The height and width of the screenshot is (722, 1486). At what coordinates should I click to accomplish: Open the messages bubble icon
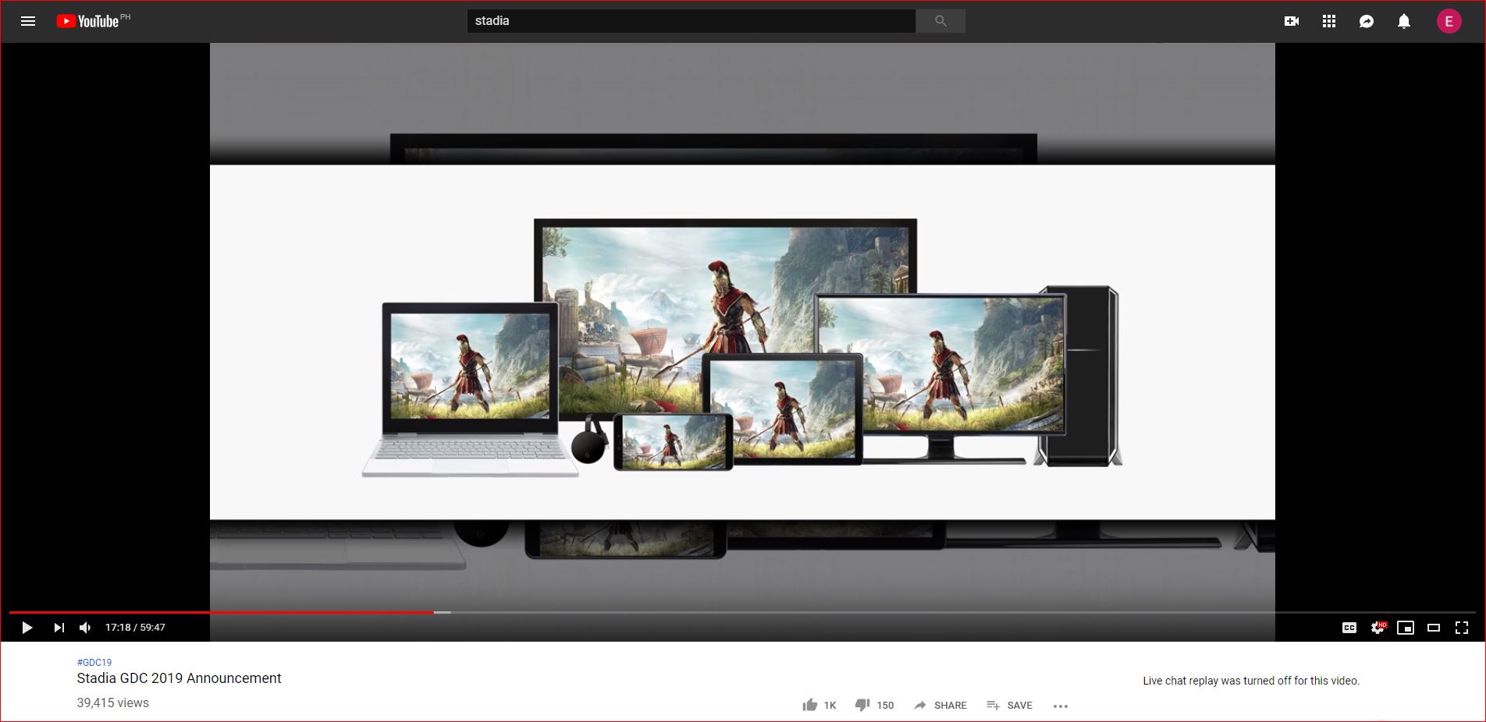(x=1367, y=21)
